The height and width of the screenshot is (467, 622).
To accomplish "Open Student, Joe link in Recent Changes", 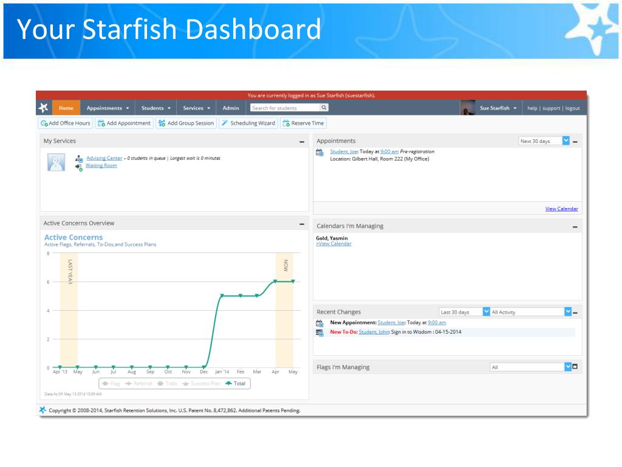I will (391, 323).
